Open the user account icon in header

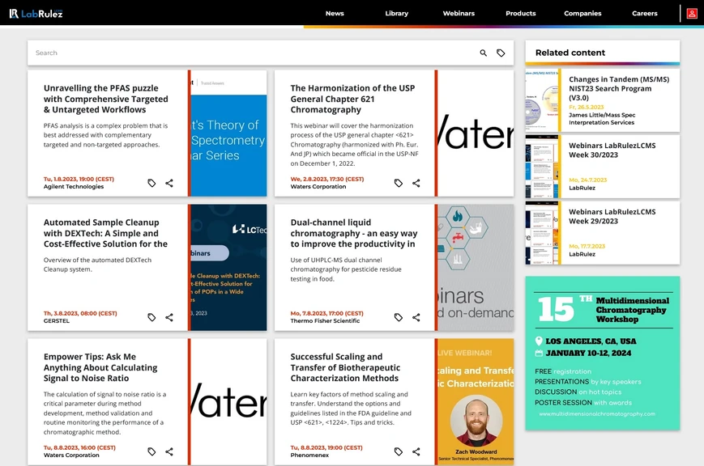[692, 13]
